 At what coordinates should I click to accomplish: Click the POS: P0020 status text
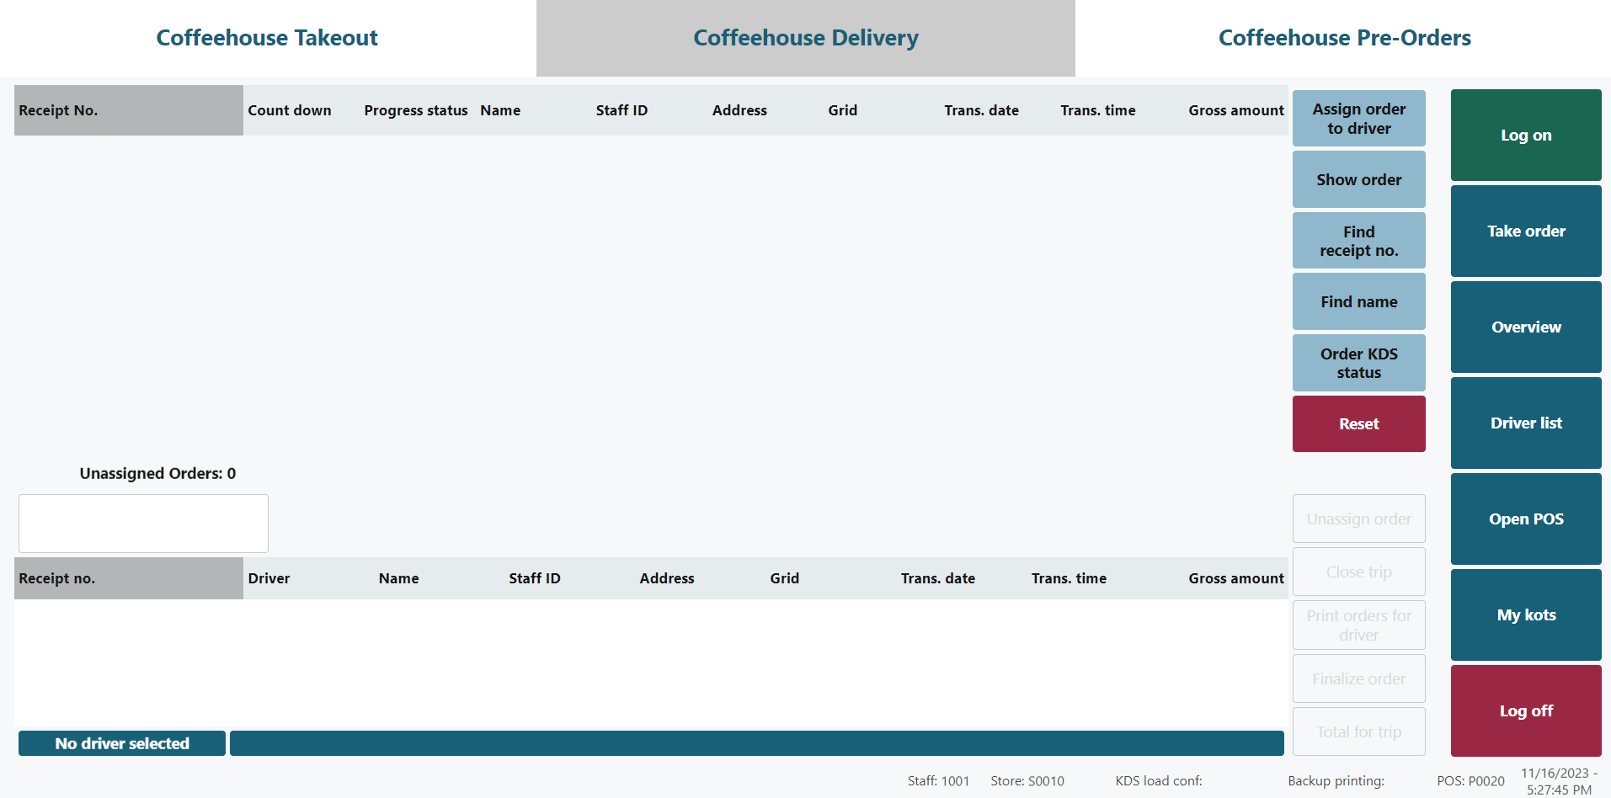coord(1470,781)
